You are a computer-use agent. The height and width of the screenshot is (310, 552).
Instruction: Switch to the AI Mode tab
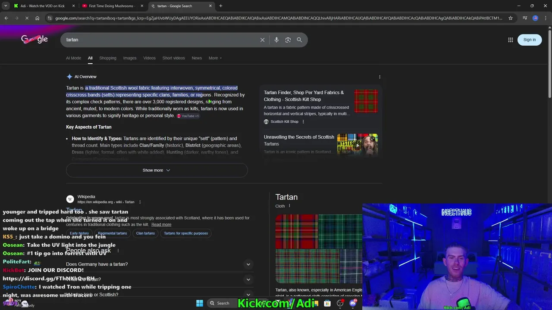[73, 58]
